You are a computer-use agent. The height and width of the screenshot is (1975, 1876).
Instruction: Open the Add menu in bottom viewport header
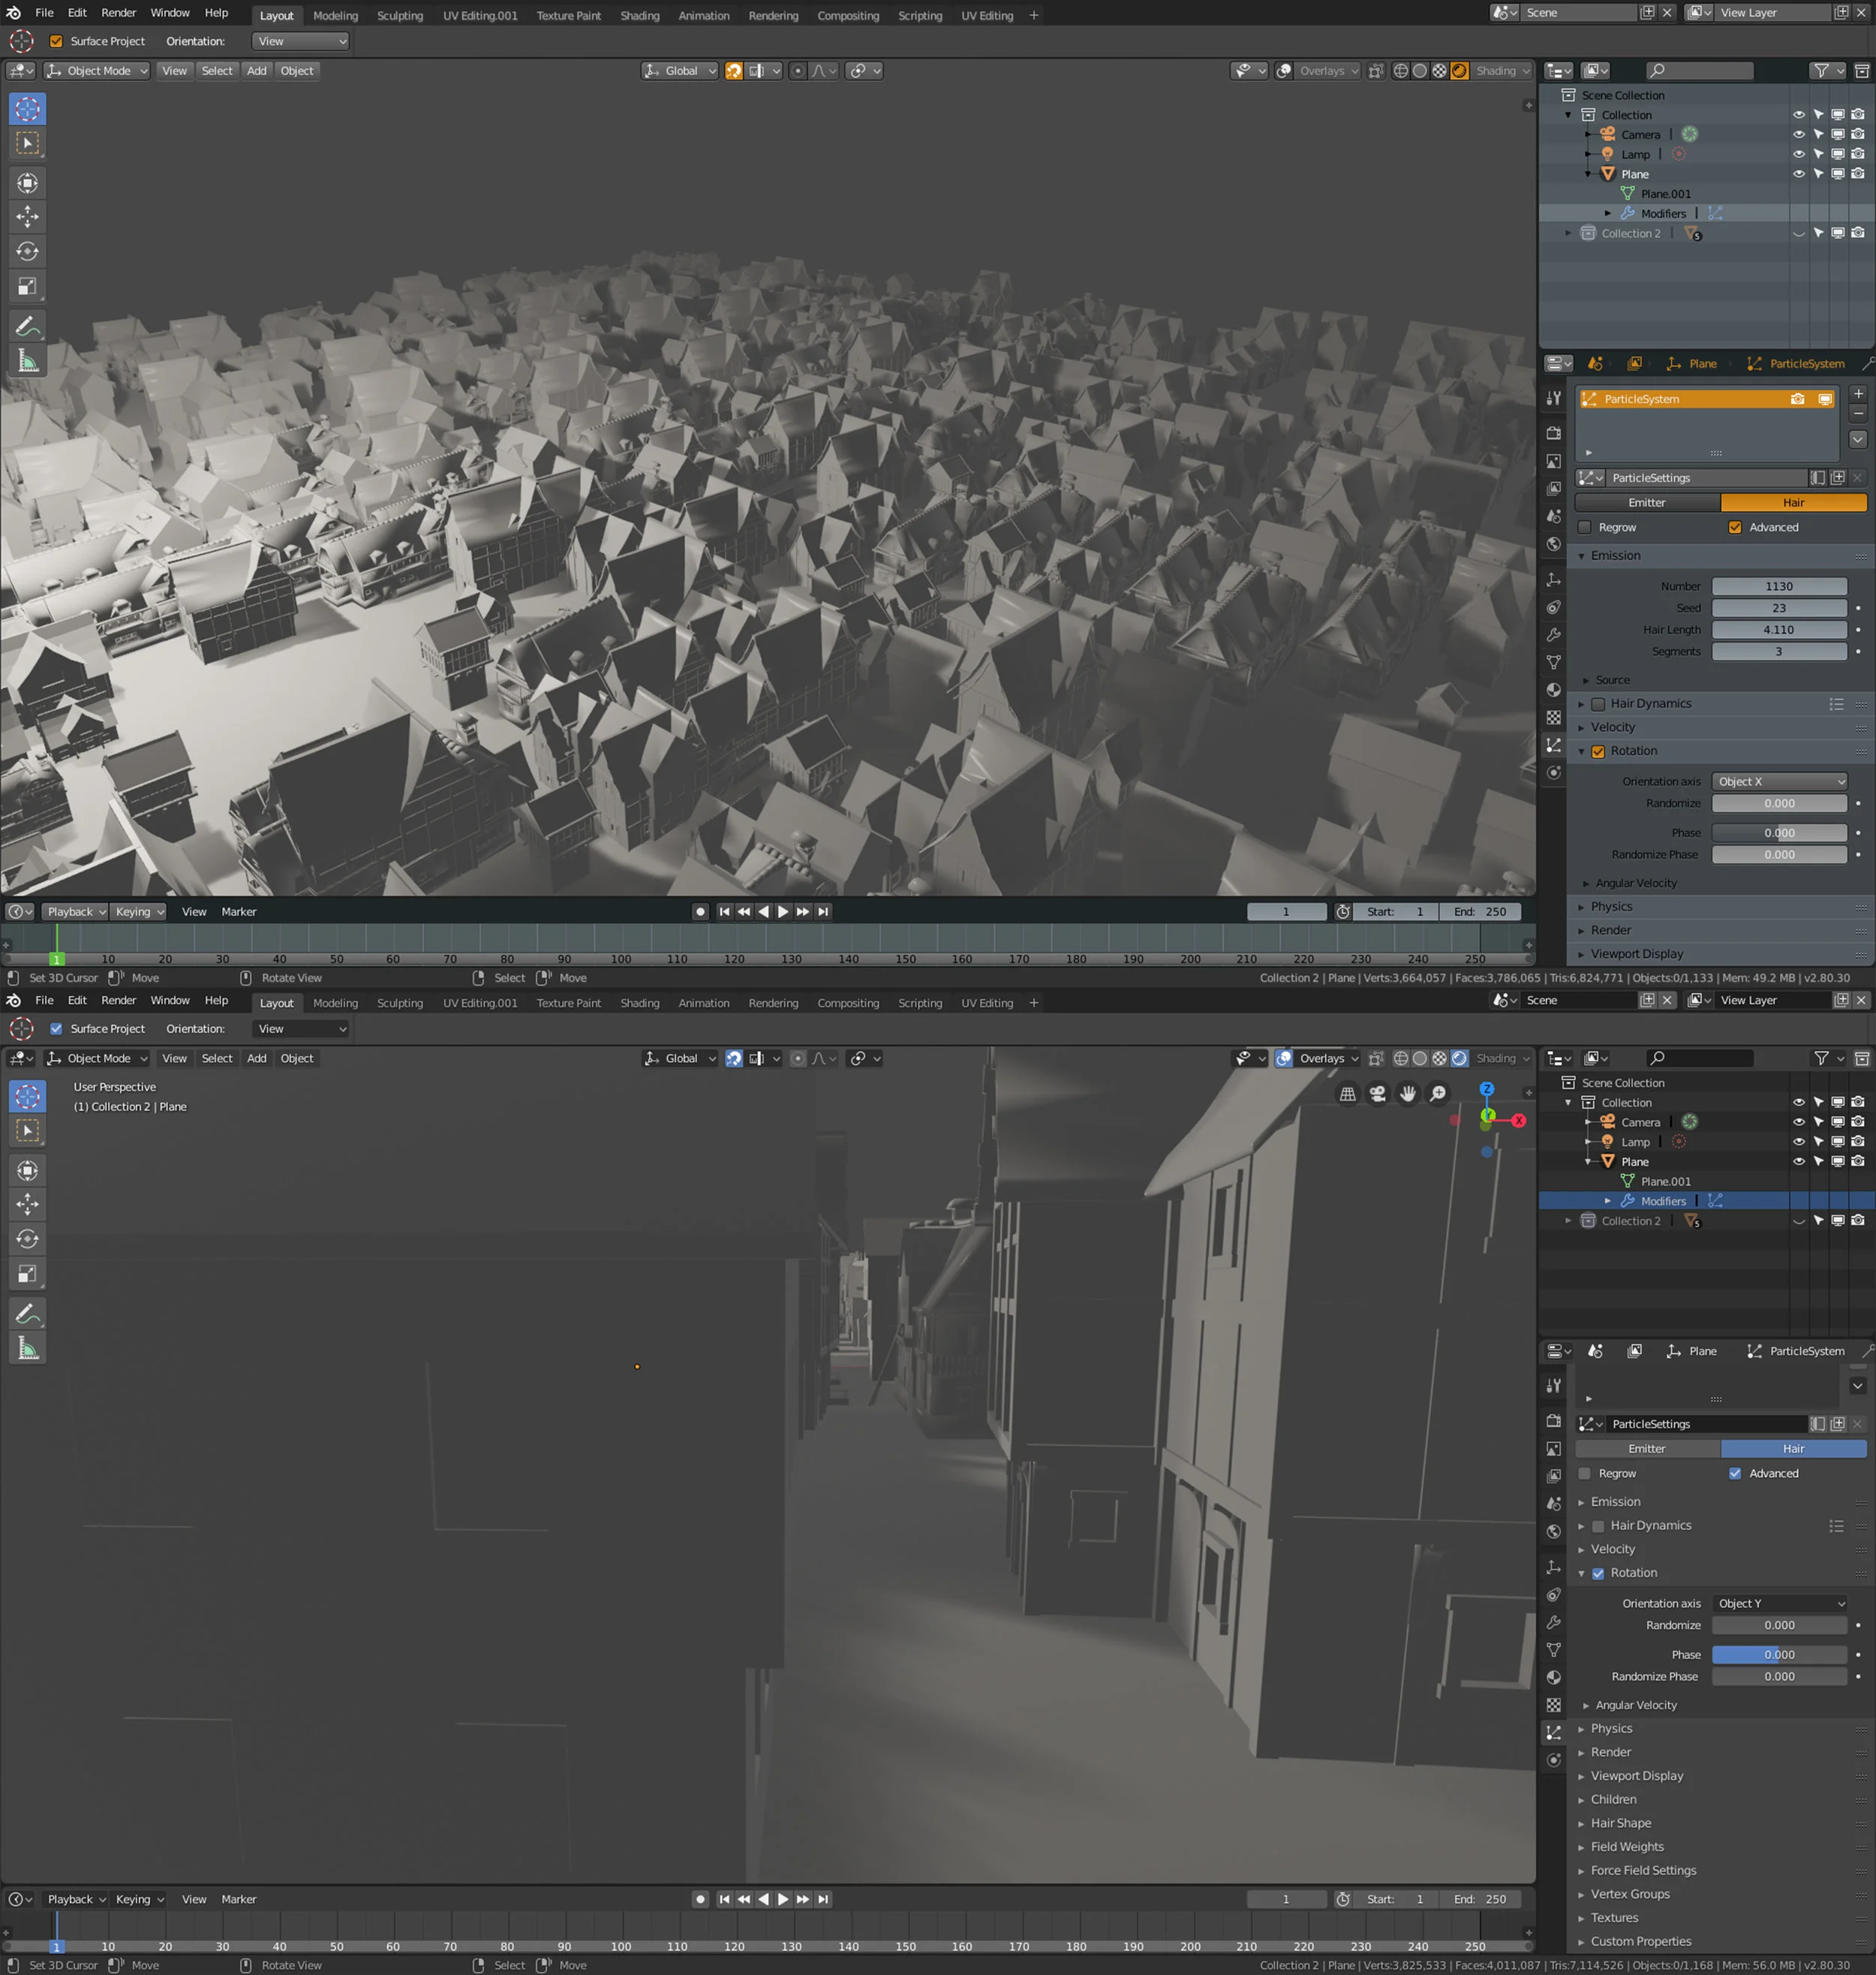click(x=256, y=1058)
